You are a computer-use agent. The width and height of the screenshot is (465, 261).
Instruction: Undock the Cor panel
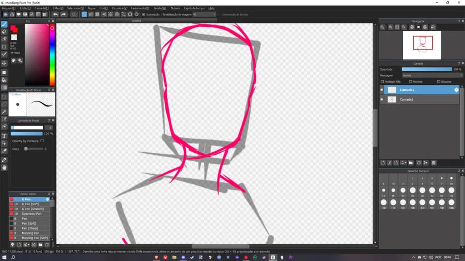(x=49, y=21)
